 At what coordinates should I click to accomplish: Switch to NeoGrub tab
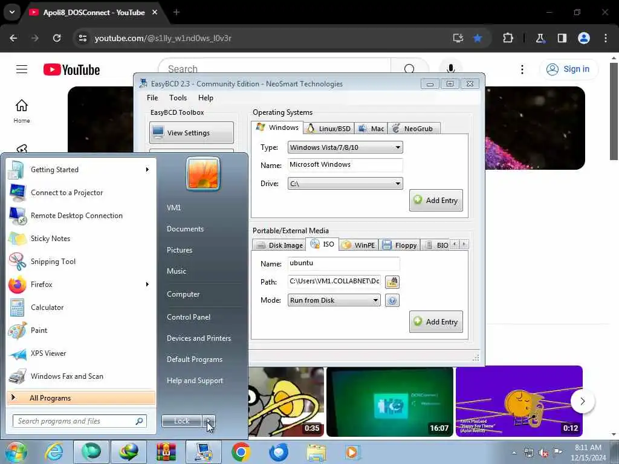tap(413, 129)
